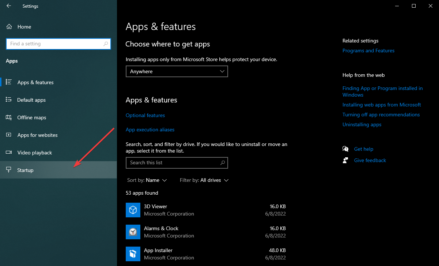The image size is (439, 266).
Task: Click the 48.0 KB size of App Installer
Action: (x=278, y=250)
